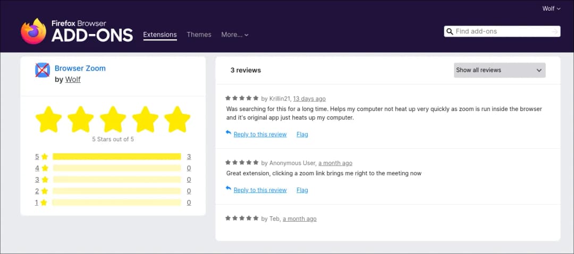This screenshot has height=254, width=574.
Task: Open the Wolf account dropdown menu
Action: click(x=551, y=9)
